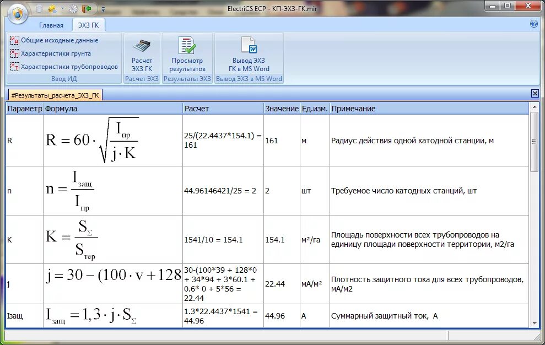Open settings via the gear icon

(x=73, y=9)
